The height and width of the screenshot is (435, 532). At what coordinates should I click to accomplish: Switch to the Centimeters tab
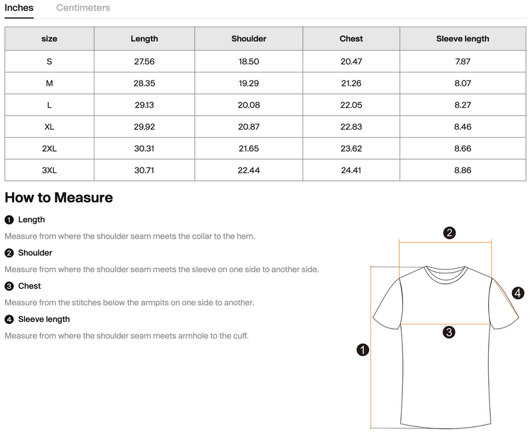coord(83,8)
